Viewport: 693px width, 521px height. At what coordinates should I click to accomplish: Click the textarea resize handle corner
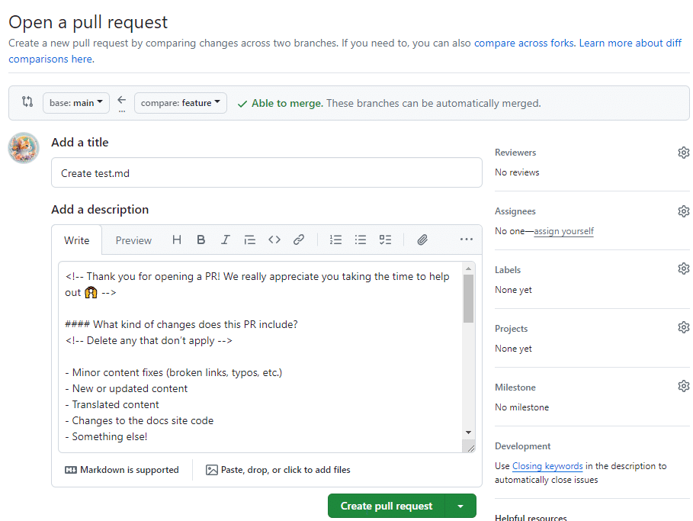point(470,448)
